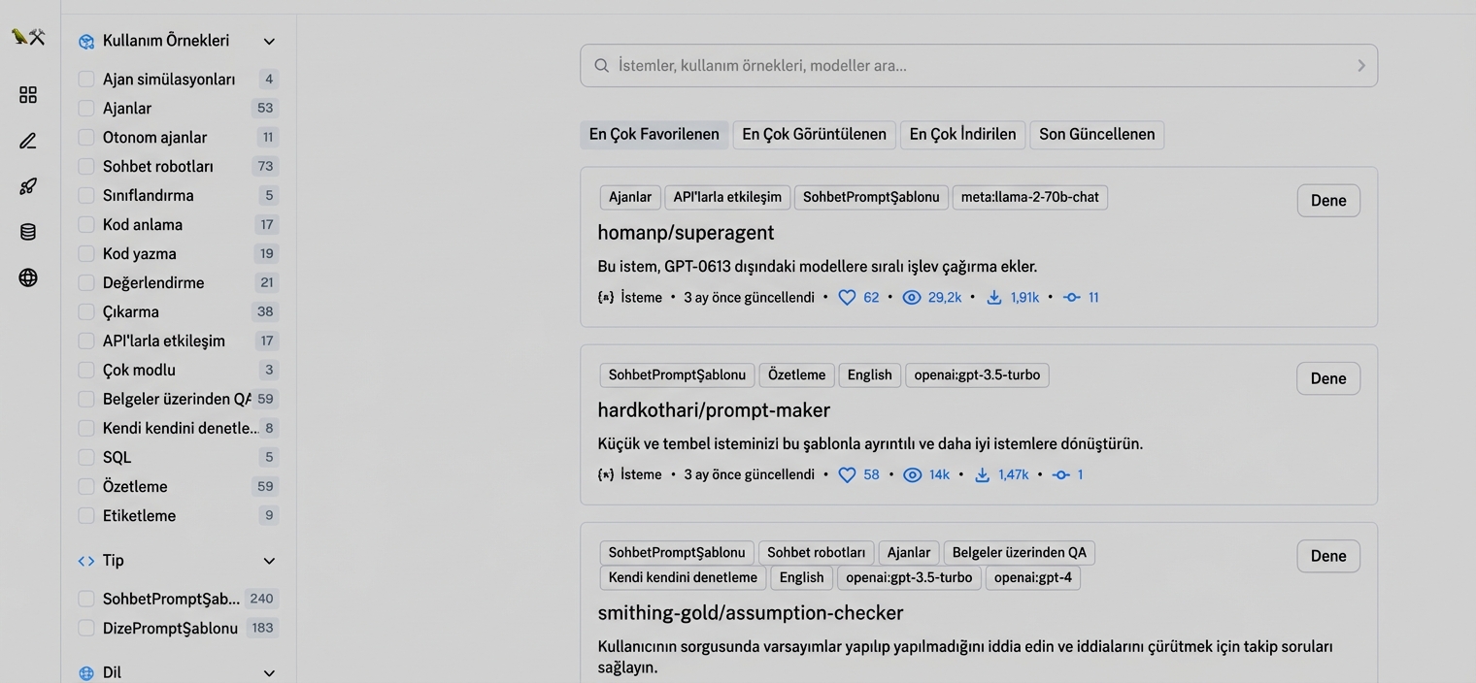Click the meta:llama-2-70b-chat tag
This screenshot has width=1476, height=683.
[x=1029, y=198]
